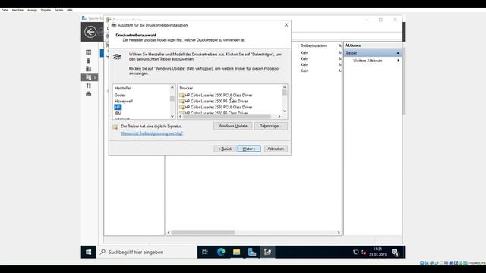The image size is (486, 273).
Task: Open VirtualBox Geräte menu
Action: [58, 10]
